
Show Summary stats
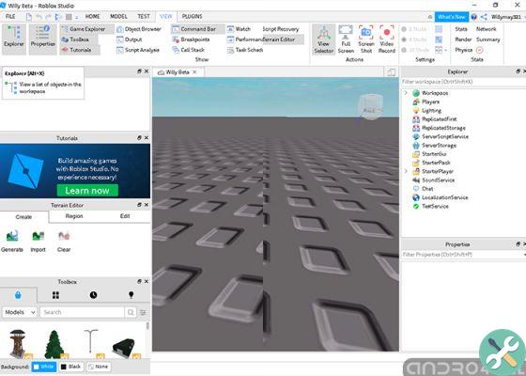click(x=487, y=39)
